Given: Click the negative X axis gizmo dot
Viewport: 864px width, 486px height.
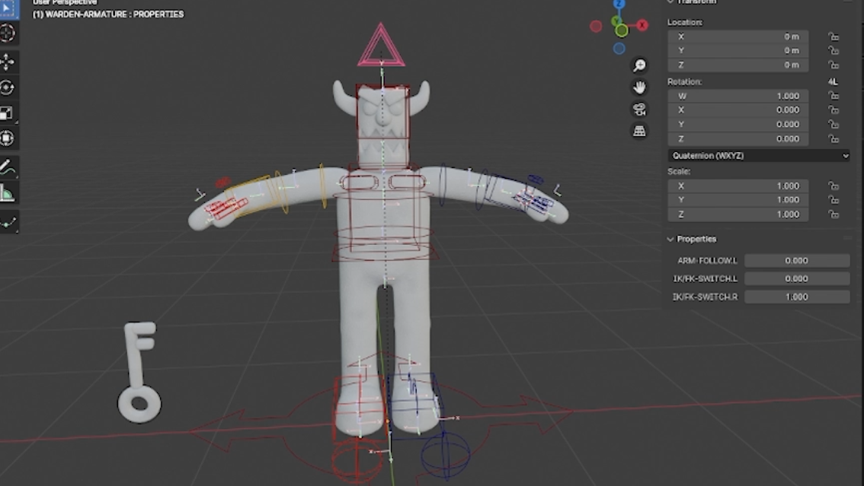Looking at the screenshot, I should tap(596, 26).
